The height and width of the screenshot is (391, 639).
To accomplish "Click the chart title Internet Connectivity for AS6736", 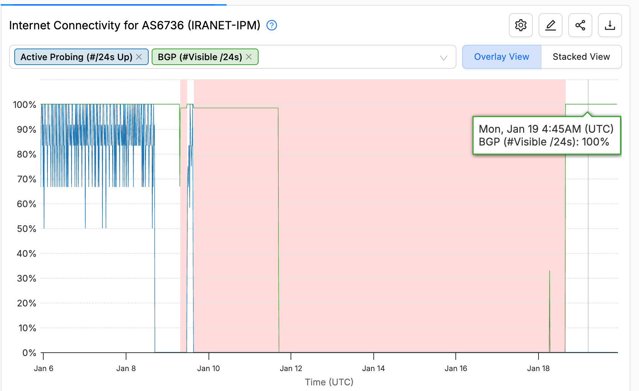I will pyautogui.click(x=135, y=25).
